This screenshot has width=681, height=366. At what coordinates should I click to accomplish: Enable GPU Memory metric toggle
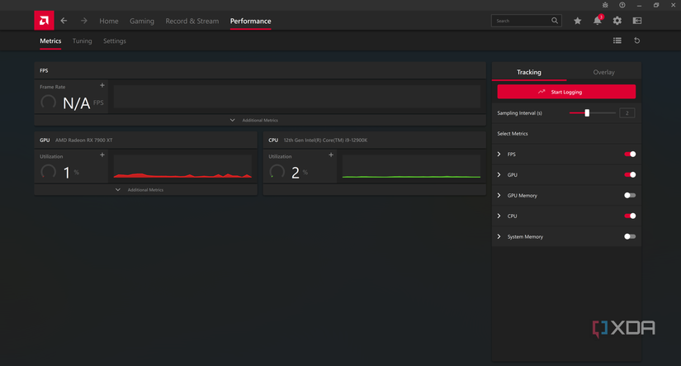click(x=630, y=196)
